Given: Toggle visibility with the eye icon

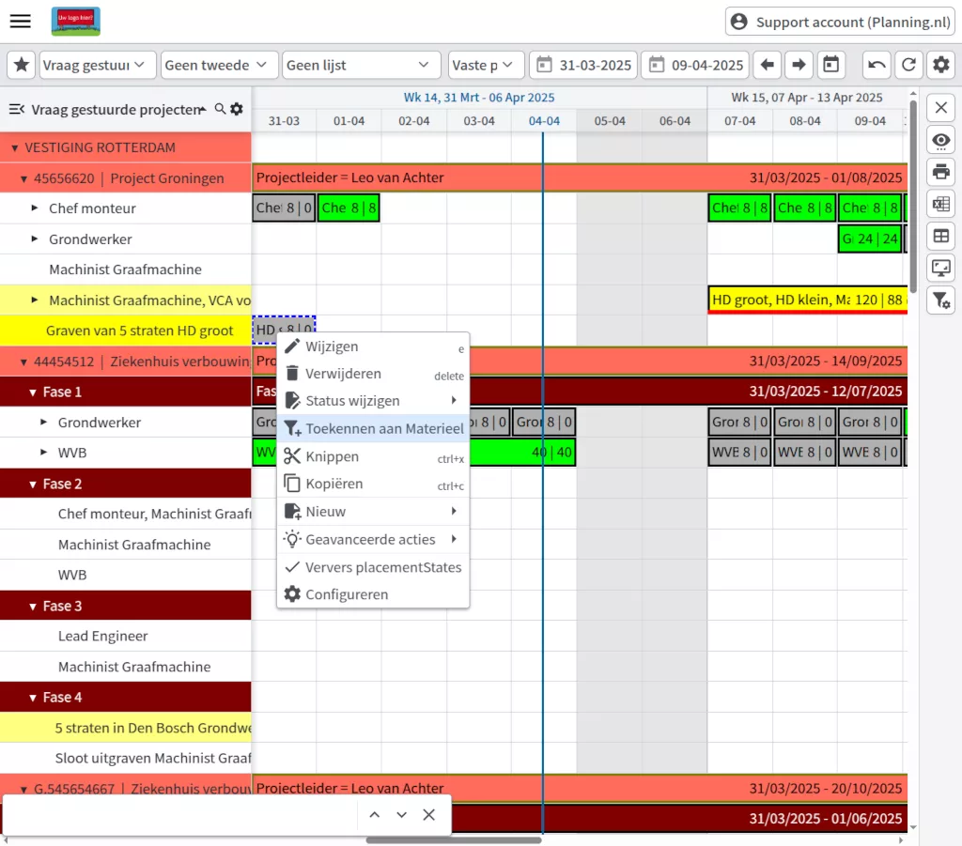Looking at the screenshot, I should point(940,140).
